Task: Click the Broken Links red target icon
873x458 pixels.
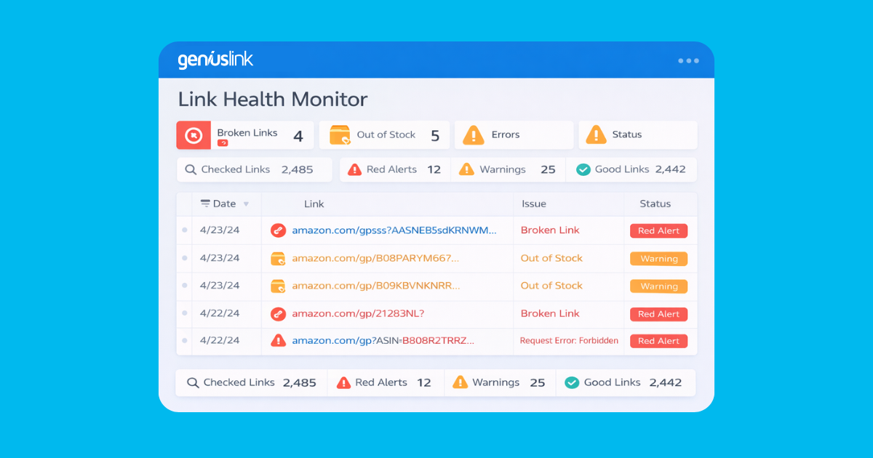Action: 194,135
